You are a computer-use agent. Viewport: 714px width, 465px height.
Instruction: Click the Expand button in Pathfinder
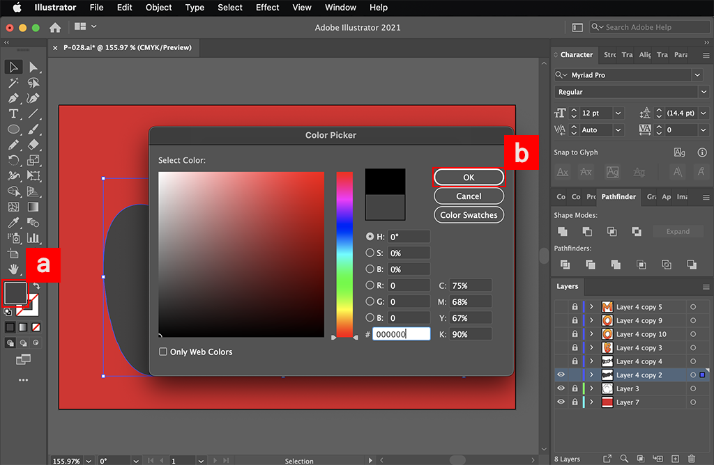tap(678, 231)
